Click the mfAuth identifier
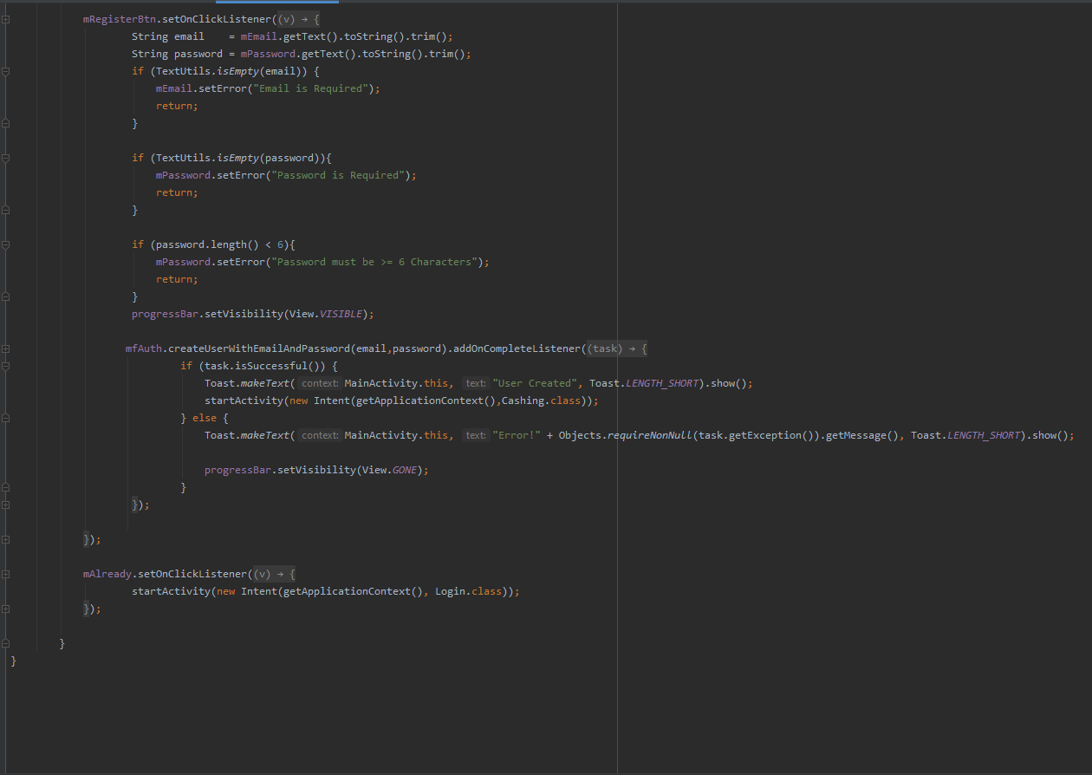Viewport: 1092px width, 775px height. pyautogui.click(x=143, y=348)
